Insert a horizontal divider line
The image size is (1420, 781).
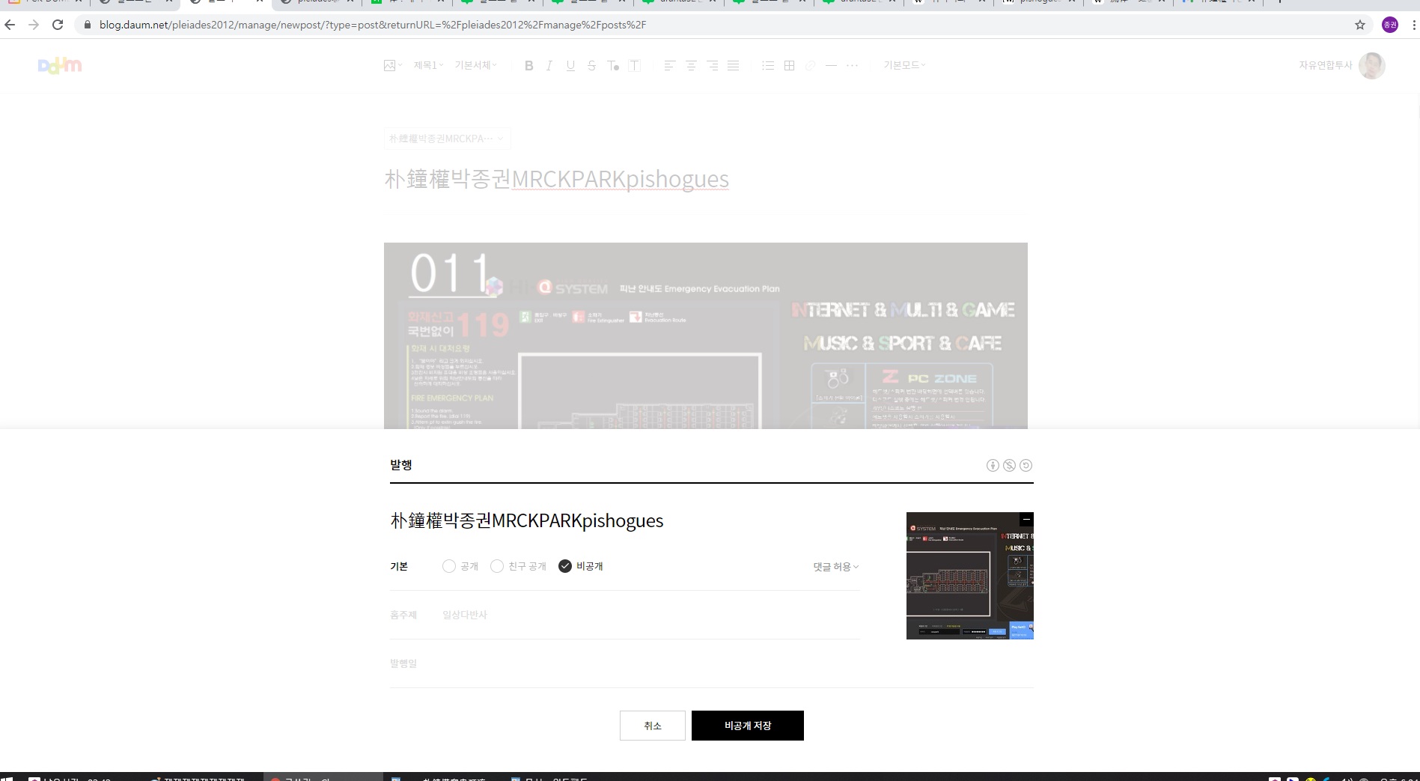(831, 66)
